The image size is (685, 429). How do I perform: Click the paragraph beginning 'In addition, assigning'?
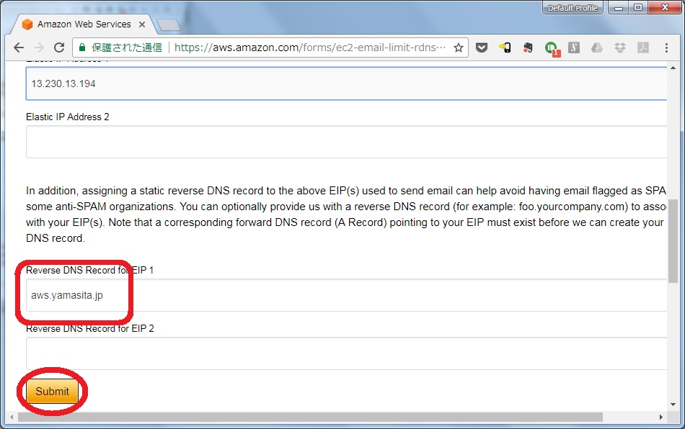click(346, 214)
